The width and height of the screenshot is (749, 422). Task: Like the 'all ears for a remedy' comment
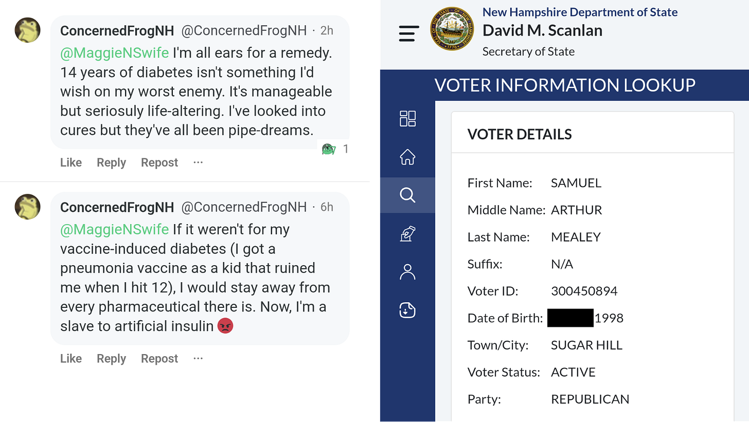(x=71, y=162)
